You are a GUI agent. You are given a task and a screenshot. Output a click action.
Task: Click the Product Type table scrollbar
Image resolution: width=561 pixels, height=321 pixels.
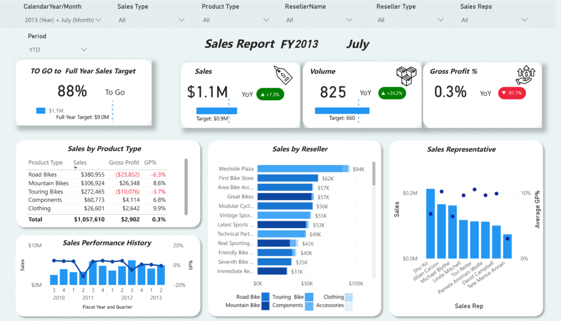(x=186, y=186)
